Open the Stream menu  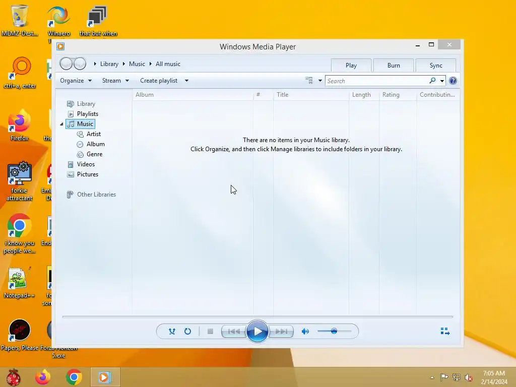[115, 81]
